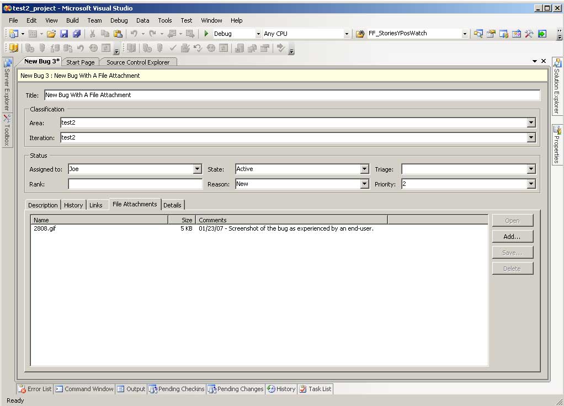Open the Reason dropdown
The width and height of the screenshot is (564, 406).
point(364,184)
